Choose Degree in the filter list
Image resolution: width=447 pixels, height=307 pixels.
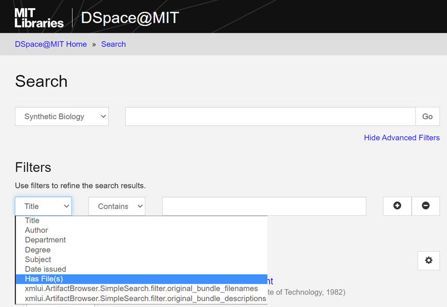[142, 250]
